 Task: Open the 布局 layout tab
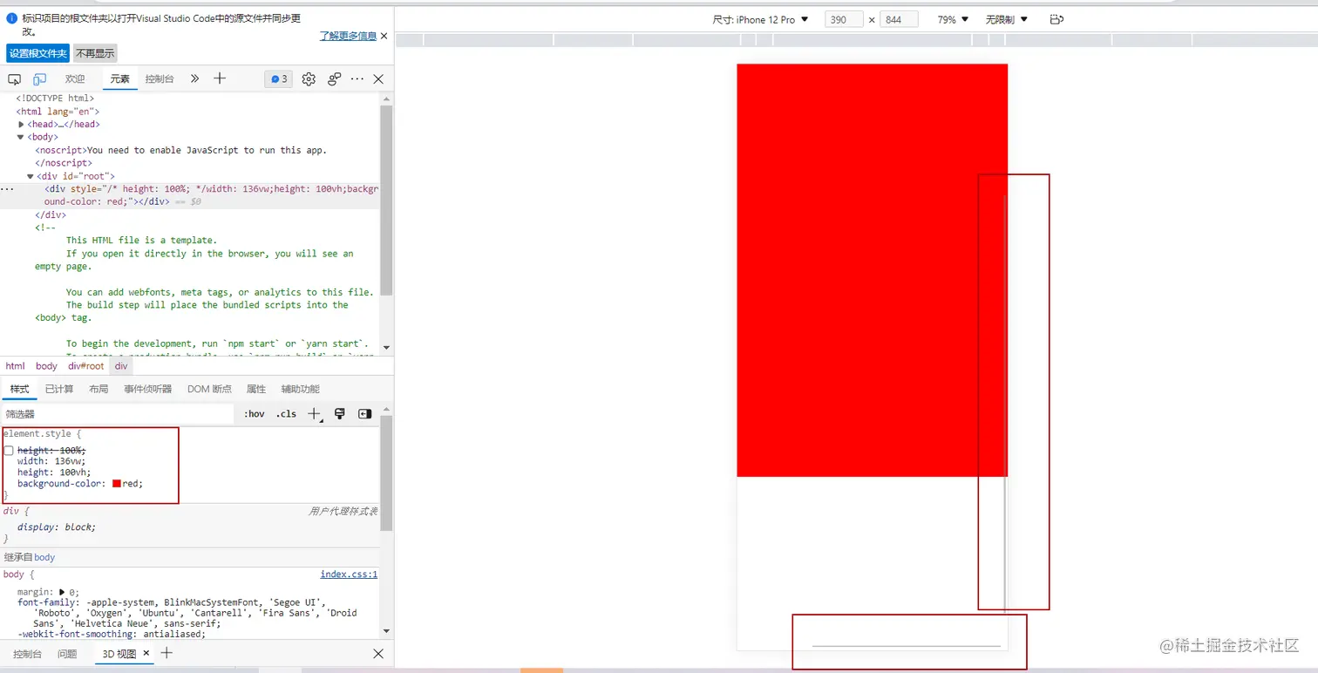(x=99, y=389)
